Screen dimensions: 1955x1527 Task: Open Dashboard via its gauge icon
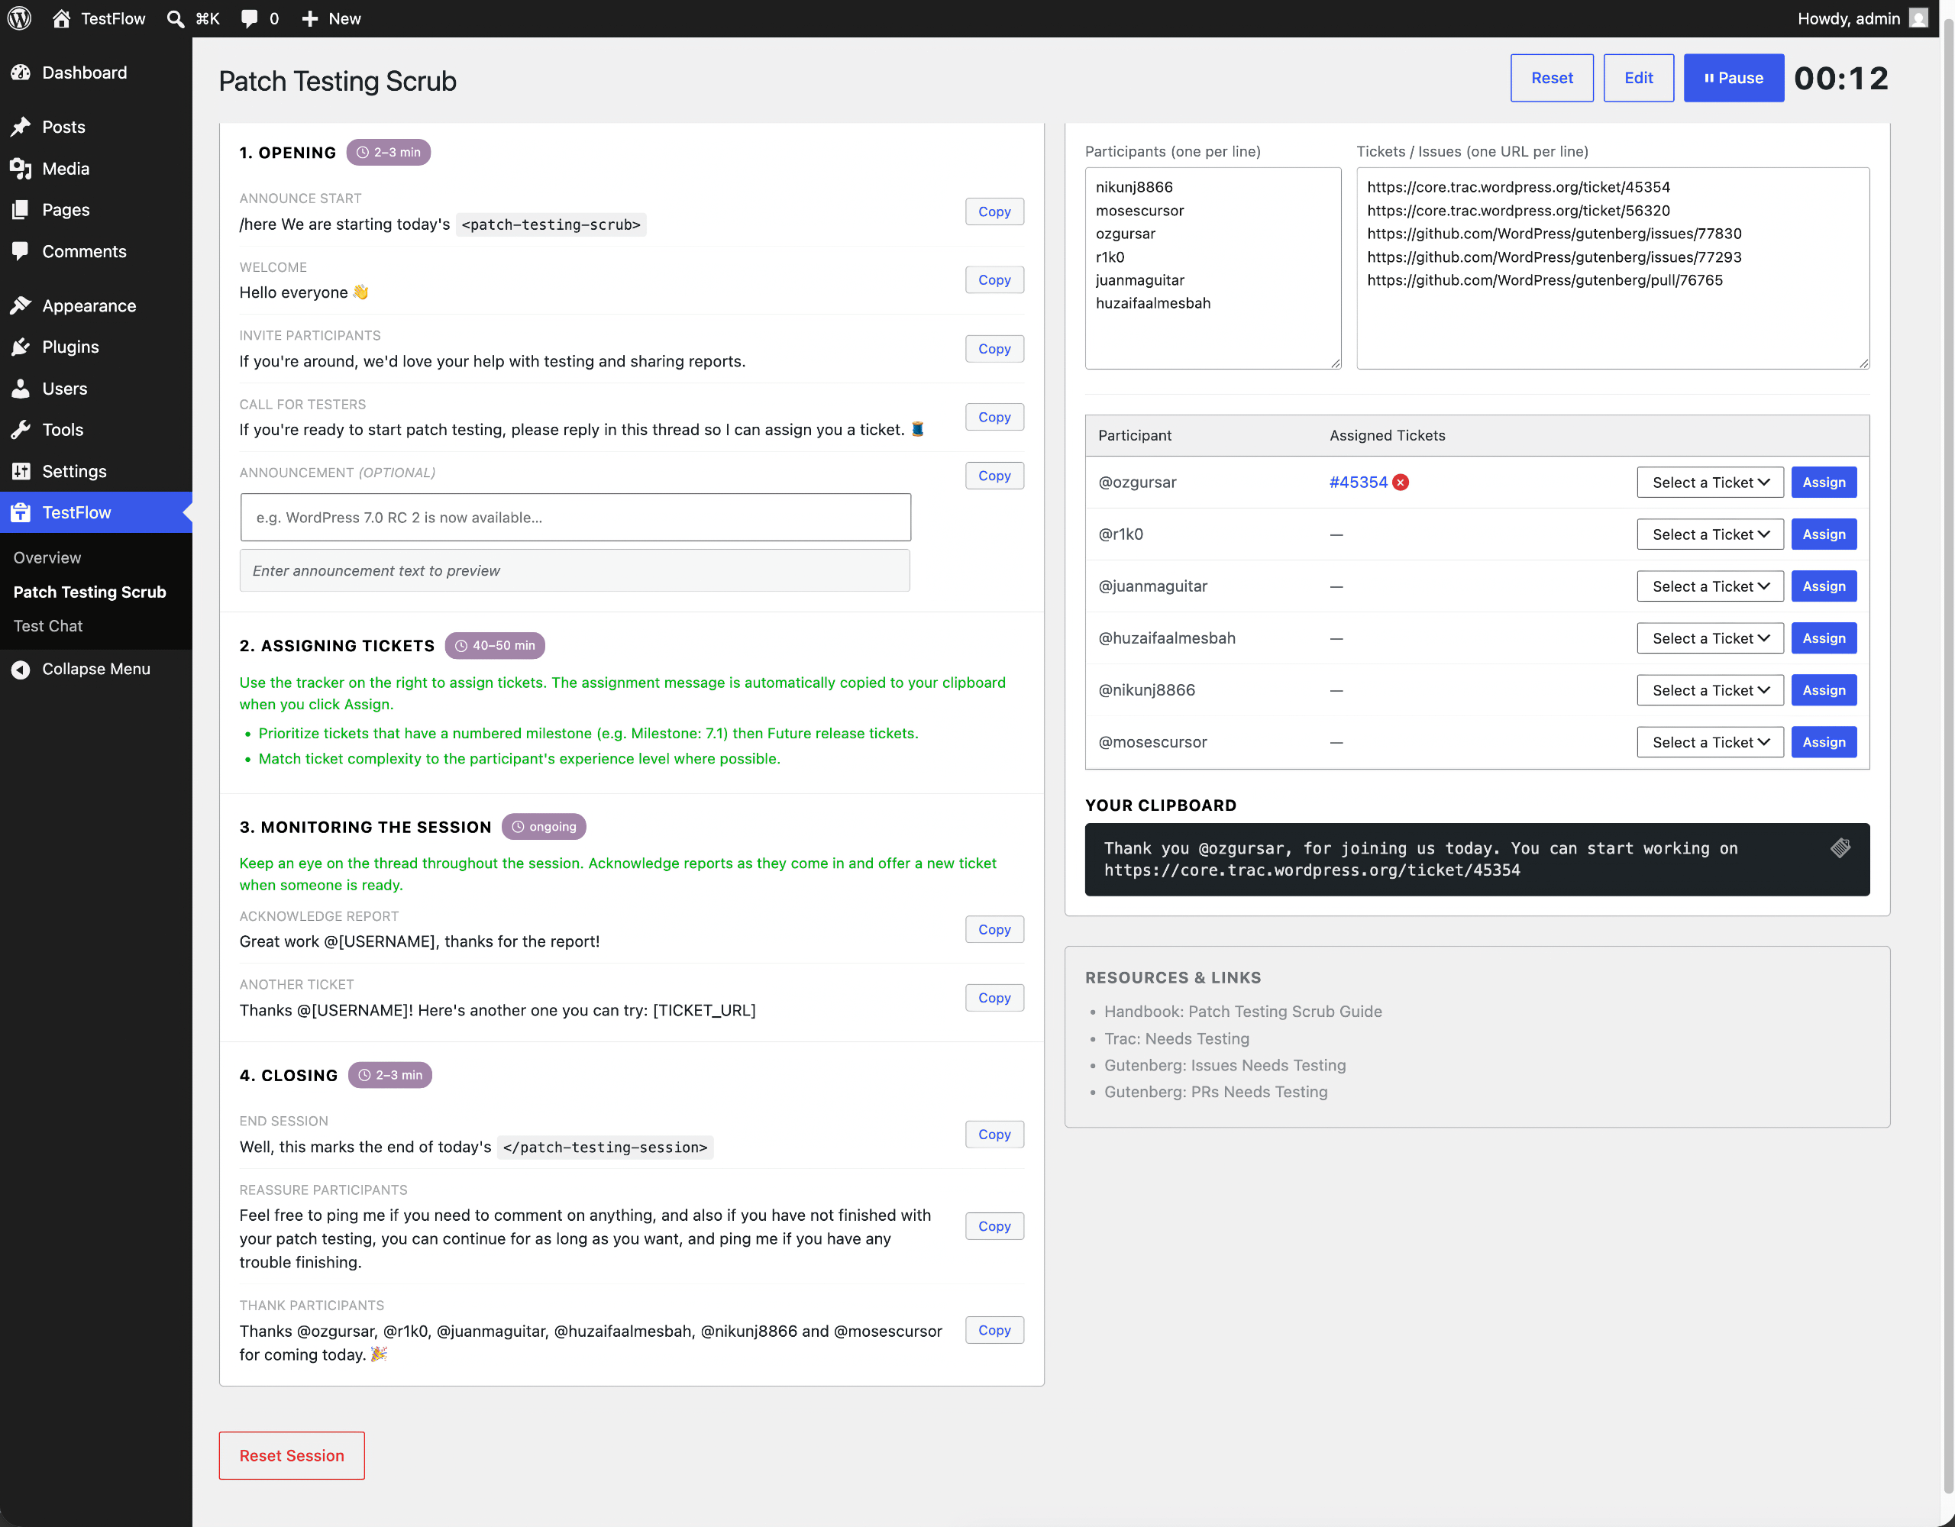tap(21, 73)
